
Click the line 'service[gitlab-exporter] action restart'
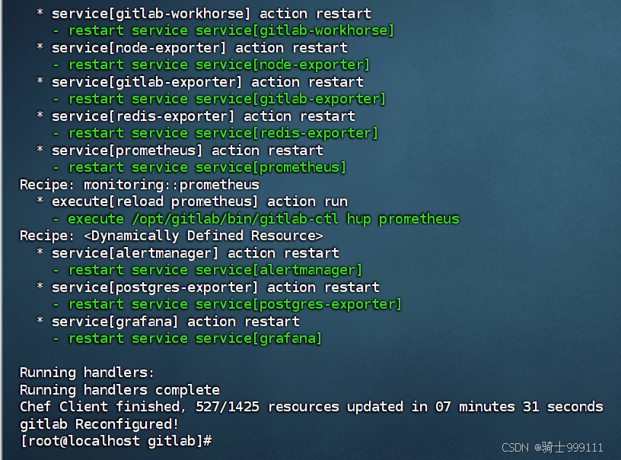pos(208,82)
